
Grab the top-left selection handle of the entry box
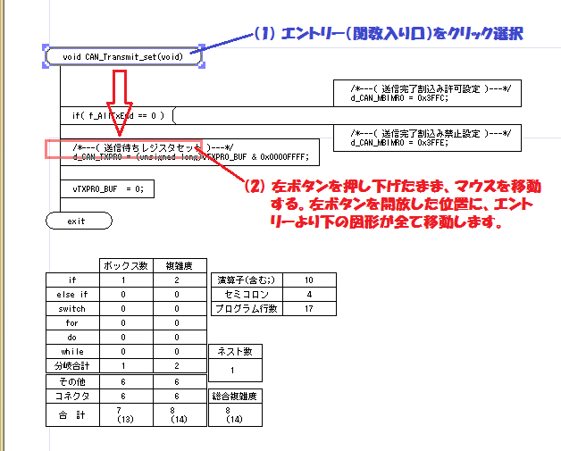point(46,47)
